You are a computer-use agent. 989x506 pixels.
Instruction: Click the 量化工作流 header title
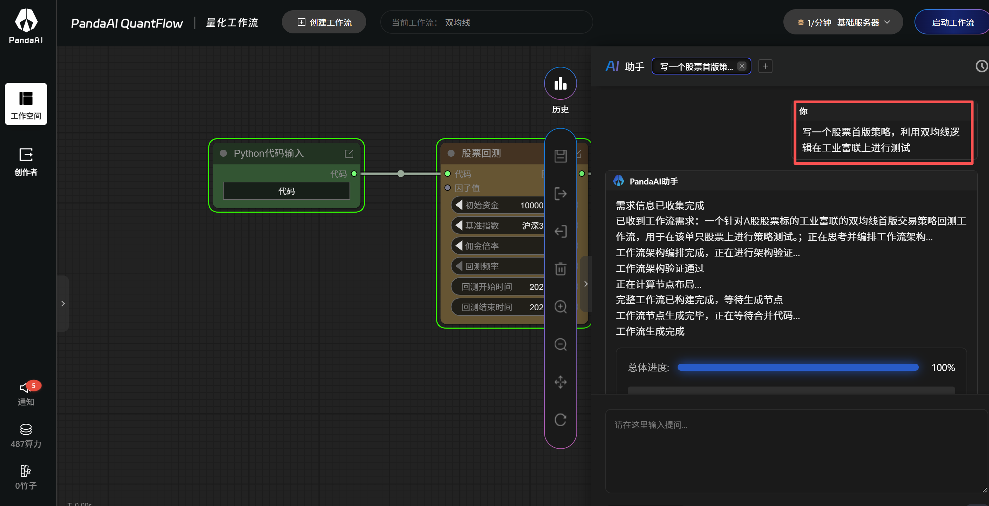point(232,22)
